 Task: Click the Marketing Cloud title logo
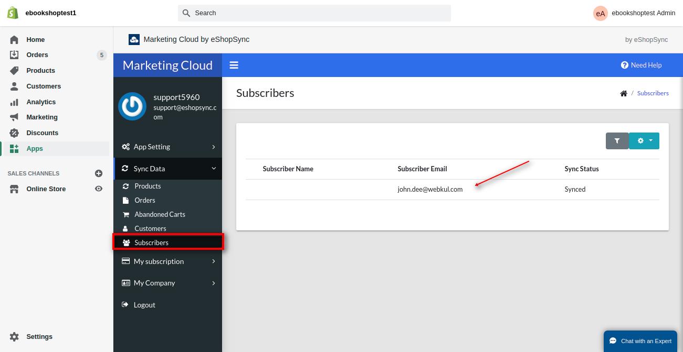[167, 65]
